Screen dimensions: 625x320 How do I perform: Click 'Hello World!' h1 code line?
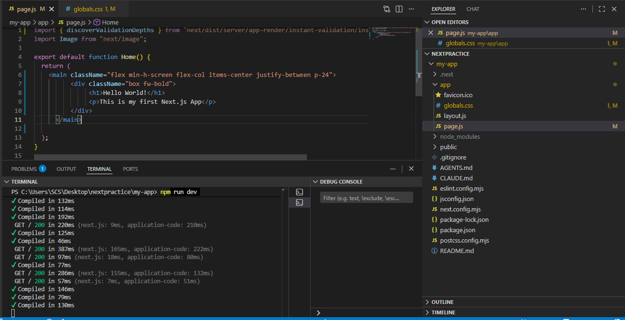coord(126,93)
